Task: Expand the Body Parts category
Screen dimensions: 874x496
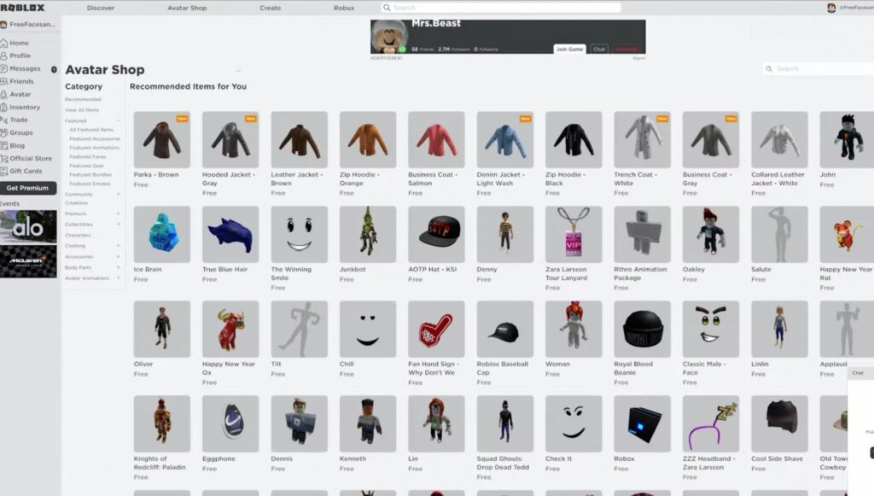Action: [118, 267]
